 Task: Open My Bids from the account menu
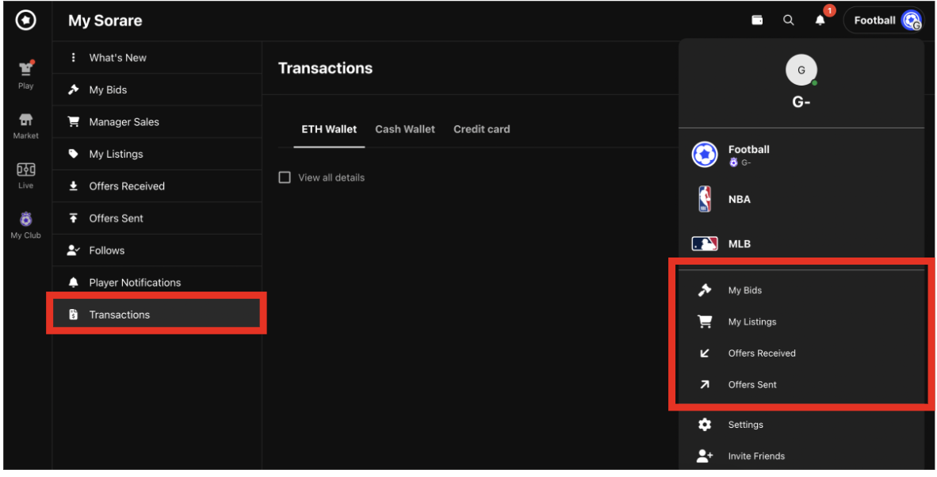click(801, 290)
